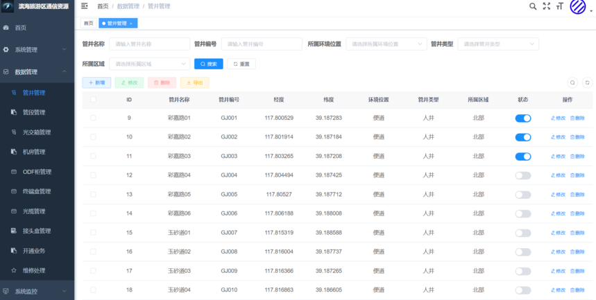596x300 pixels.
Task: Click the 接头盒管理 sidebar icon
Action: (x=14, y=231)
